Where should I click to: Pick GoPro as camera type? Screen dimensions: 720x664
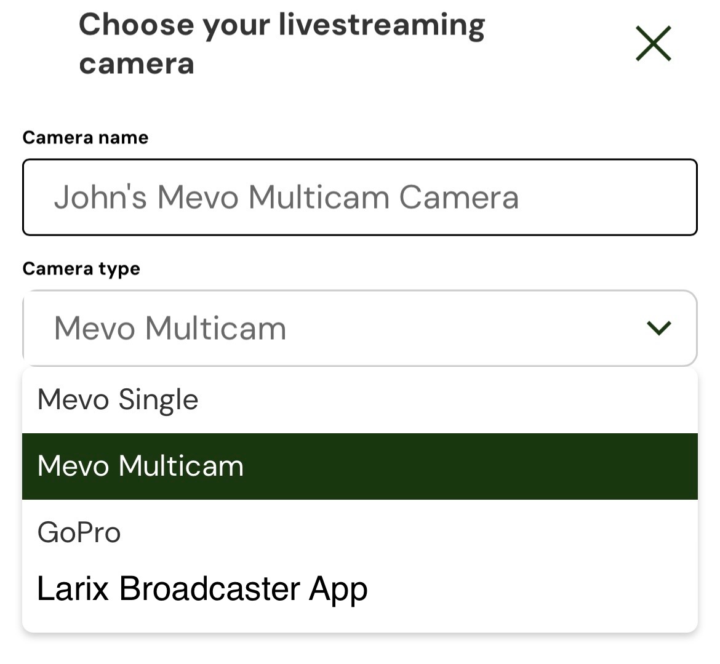(360, 532)
